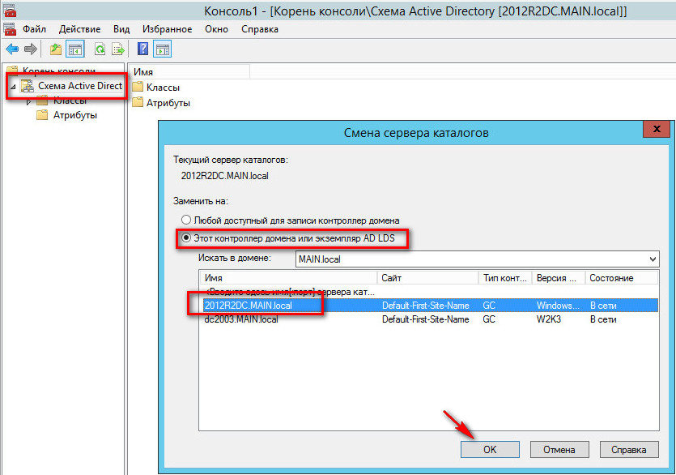Click W2K3 version cell for dc2003
The height and width of the screenshot is (475, 676).
[x=548, y=319]
